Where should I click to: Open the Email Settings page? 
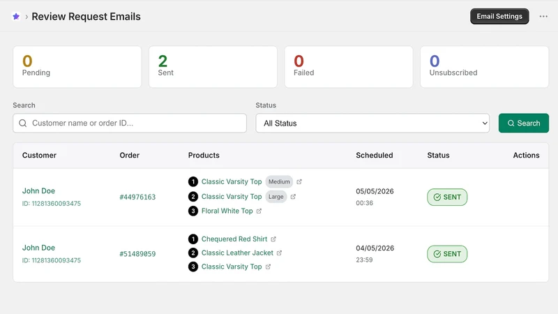(499, 16)
